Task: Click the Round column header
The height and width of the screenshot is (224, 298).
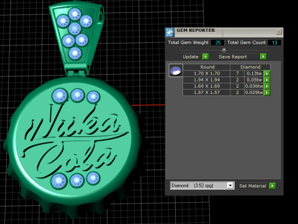Action: pyautogui.click(x=207, y=67)
